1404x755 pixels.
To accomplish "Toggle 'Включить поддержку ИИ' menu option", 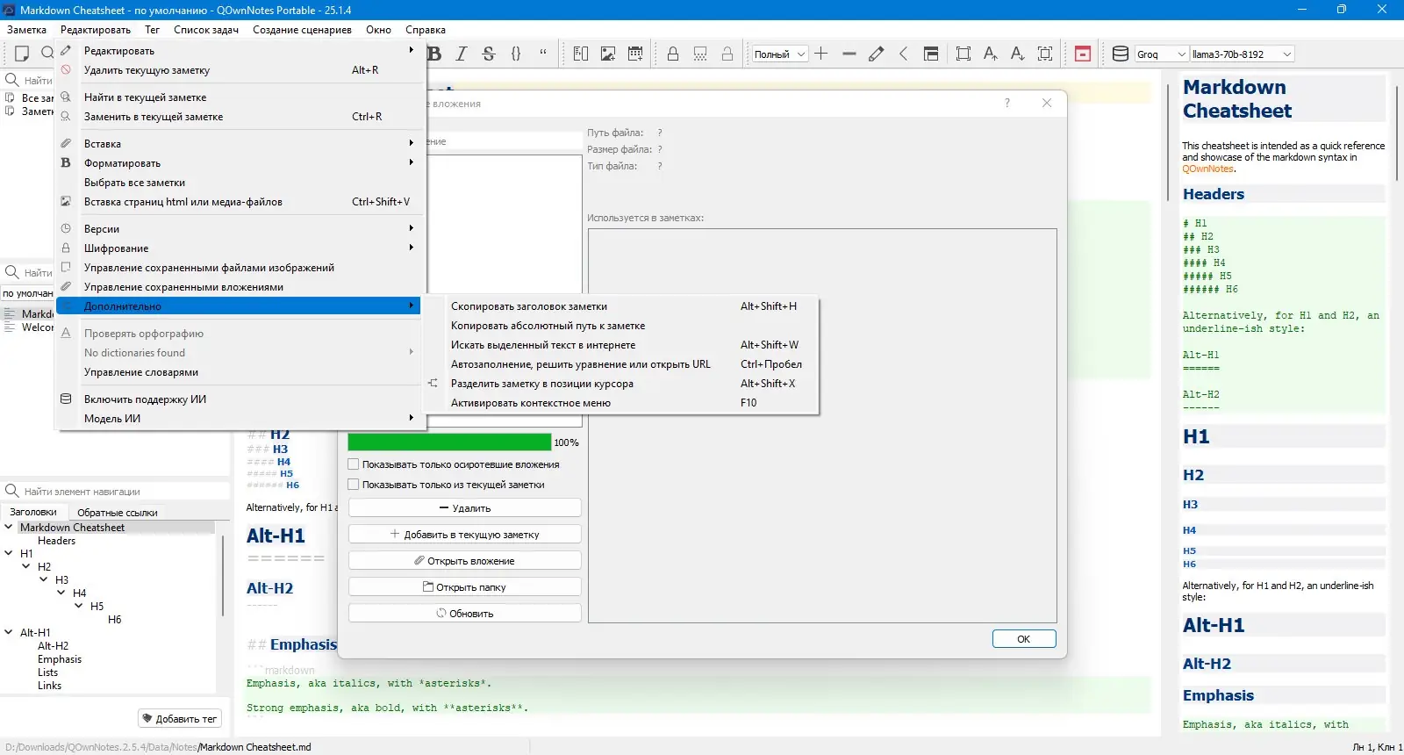I will [145, 399].
